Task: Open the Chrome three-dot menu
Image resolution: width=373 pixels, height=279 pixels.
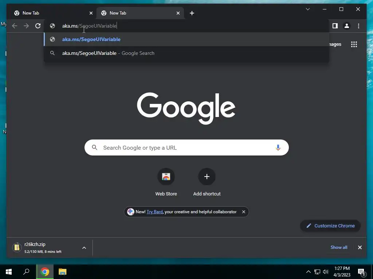Action: (x=358, y=26)
